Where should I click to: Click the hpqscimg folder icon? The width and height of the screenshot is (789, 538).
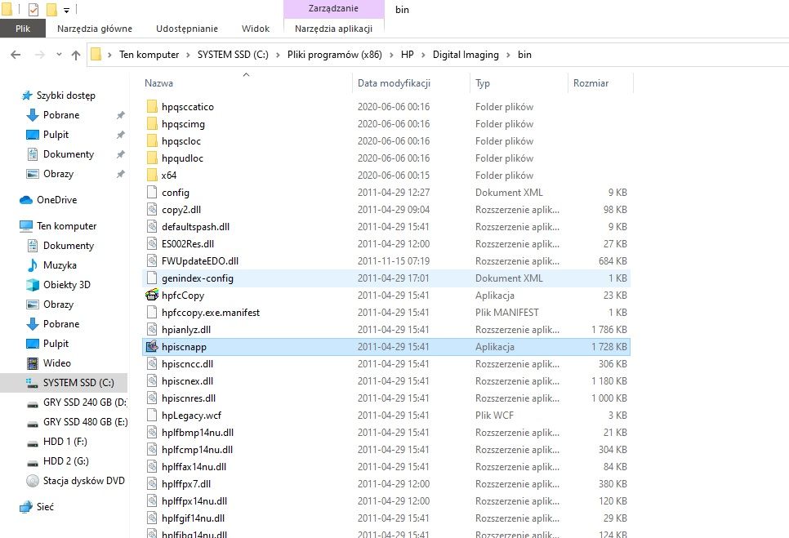click(152, 124)
